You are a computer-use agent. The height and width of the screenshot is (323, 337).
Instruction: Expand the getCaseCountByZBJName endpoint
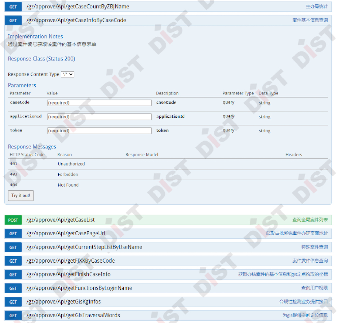point(78,7)
